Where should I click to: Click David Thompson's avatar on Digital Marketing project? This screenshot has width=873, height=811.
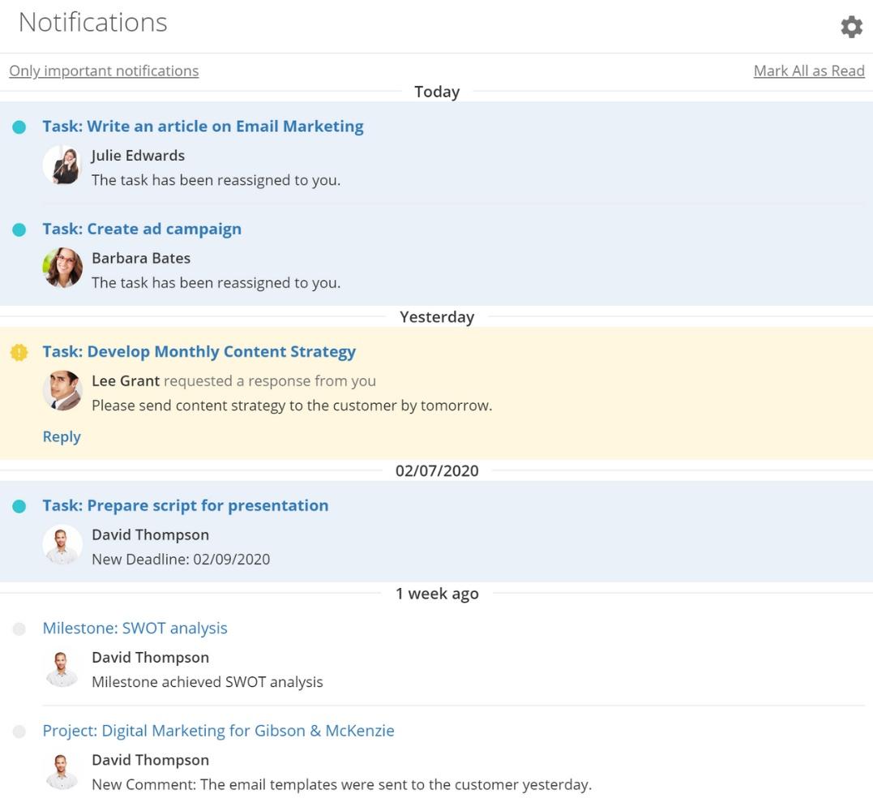pyautogui.click(x=62, y=769)
